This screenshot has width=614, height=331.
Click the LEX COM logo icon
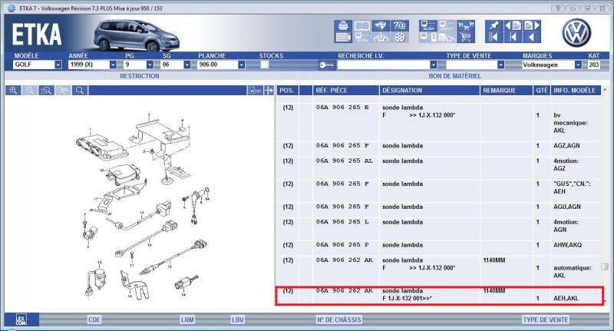pos(21,319)
